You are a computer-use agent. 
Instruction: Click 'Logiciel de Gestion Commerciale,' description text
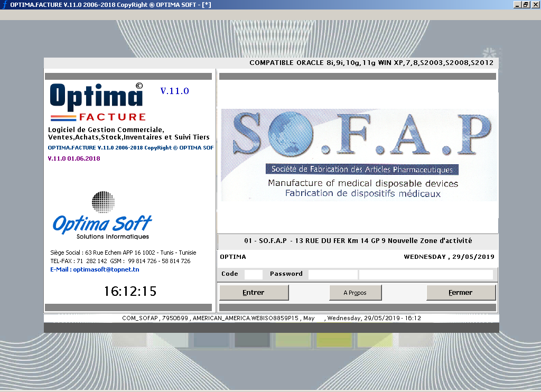pyautogui.click(x=106, y=130)
